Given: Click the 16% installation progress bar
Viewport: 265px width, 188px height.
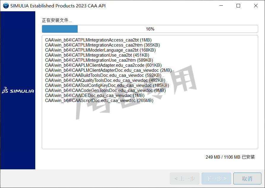Looking at the screenshot, I should tap(150, 29).
